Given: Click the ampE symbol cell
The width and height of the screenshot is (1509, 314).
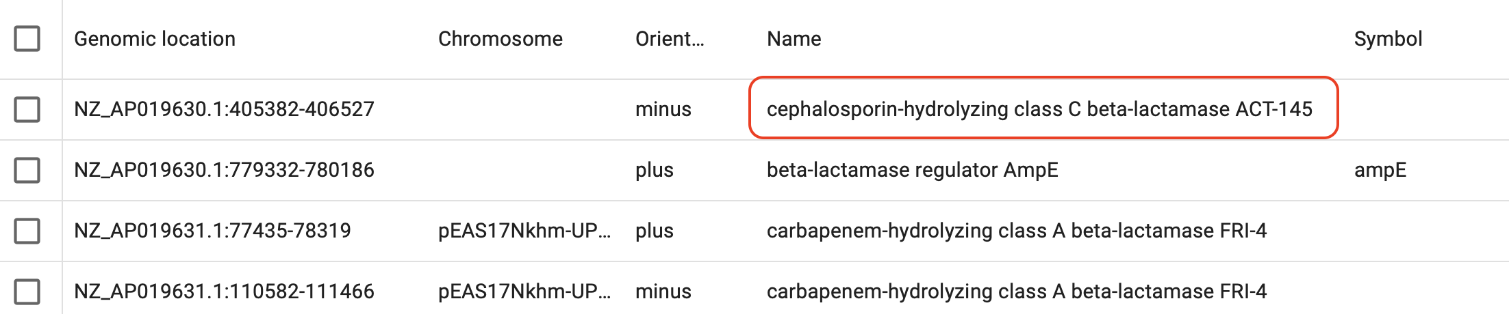Looking at the screenshot, I should pyautogui.click(x=1380, y=170).
